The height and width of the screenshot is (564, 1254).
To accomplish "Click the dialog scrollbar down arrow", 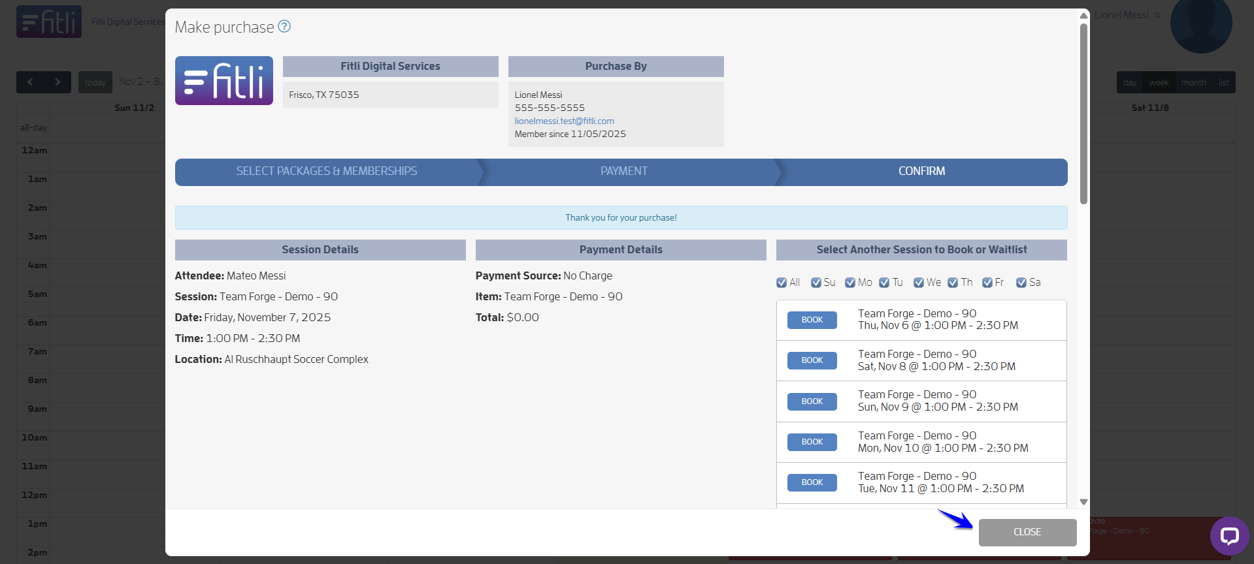I will tap(1083, 502).
